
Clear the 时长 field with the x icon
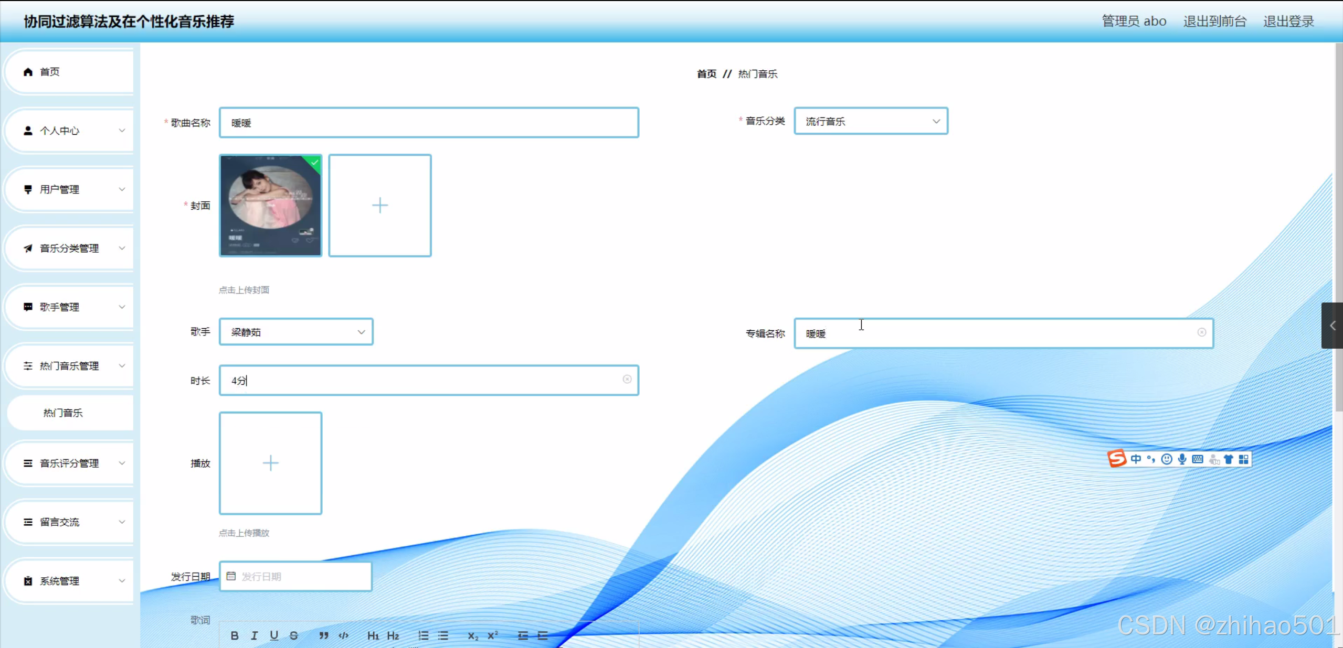627,379
